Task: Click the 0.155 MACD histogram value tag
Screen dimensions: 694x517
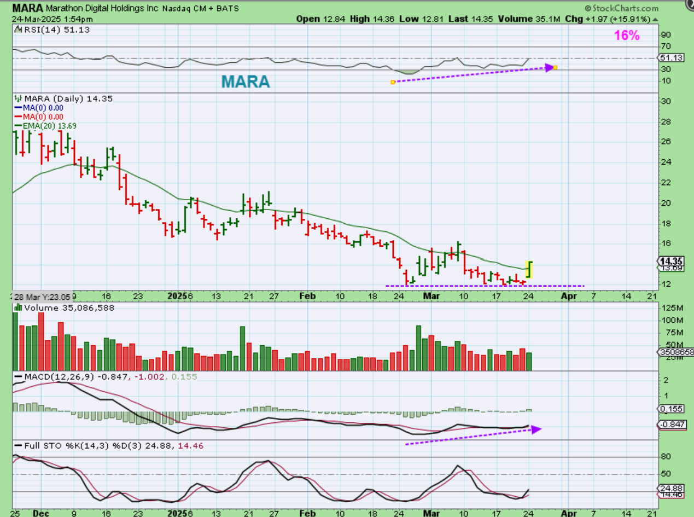Action: point(672,409)
